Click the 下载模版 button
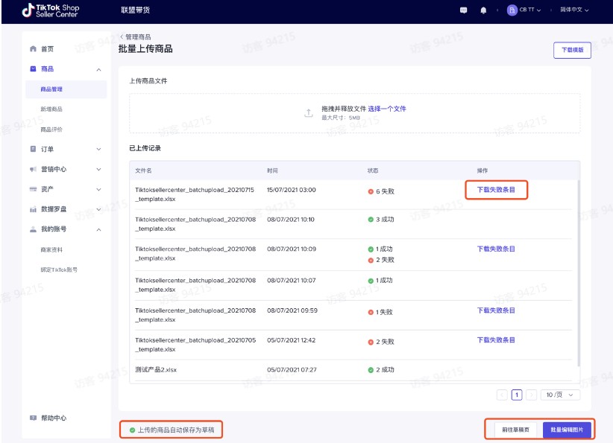This screenshot has height=443, width=613. pos(572,50)
